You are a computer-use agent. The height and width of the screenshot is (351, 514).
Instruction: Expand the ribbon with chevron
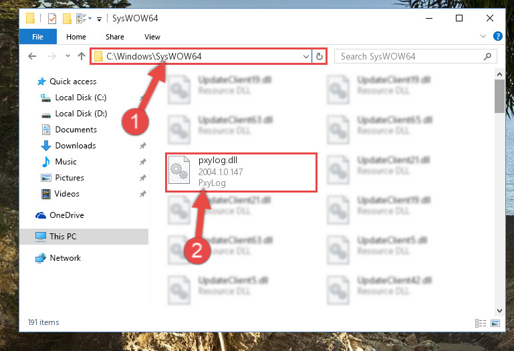pyautogui.click(x=483, y=36)
